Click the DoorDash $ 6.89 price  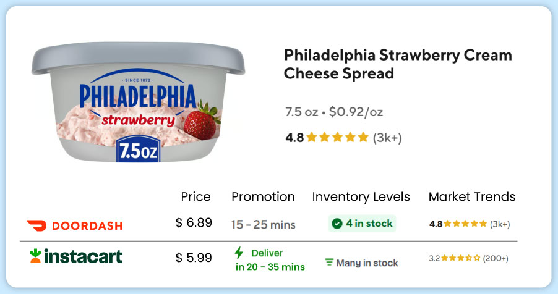[x=194, y=223]
